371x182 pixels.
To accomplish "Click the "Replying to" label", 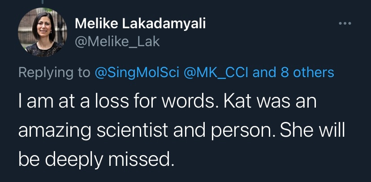I will click(x=54, y=73).
